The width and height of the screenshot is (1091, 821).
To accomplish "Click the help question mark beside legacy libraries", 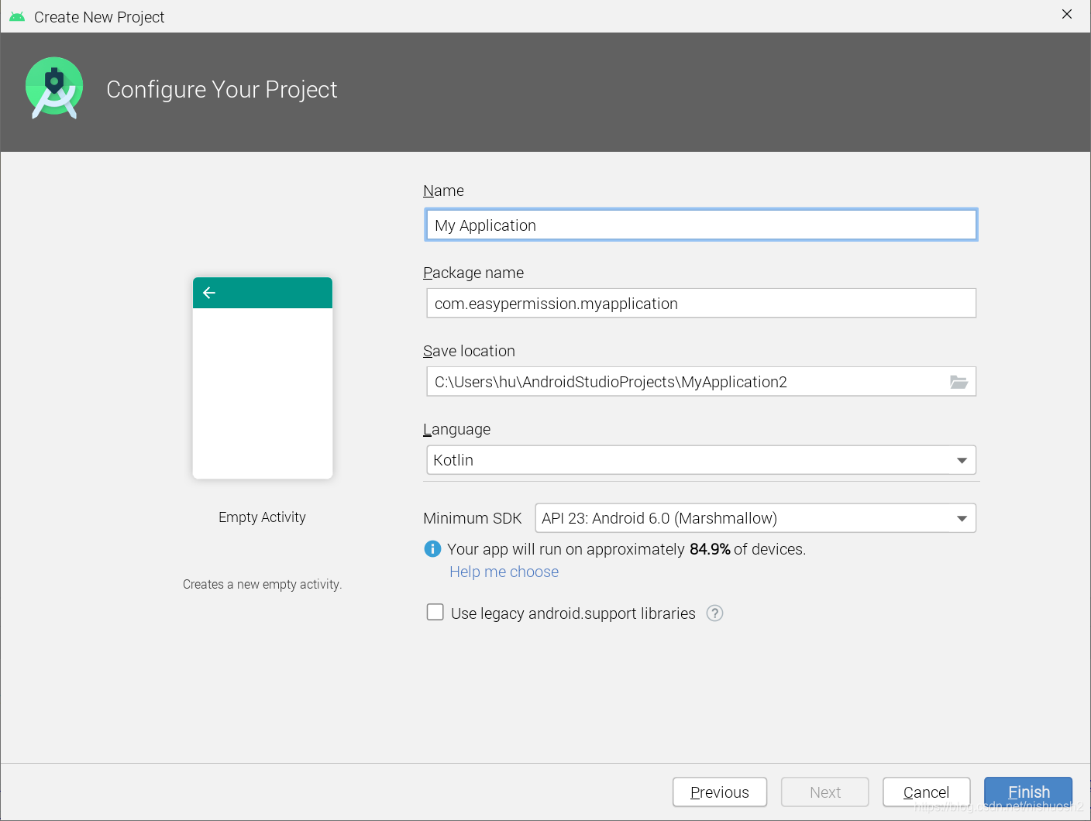I will pos(715,613).
